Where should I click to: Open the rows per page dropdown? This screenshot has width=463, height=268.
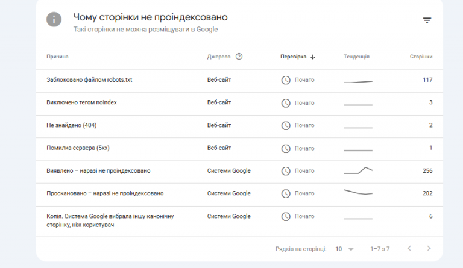coord(344,249)
